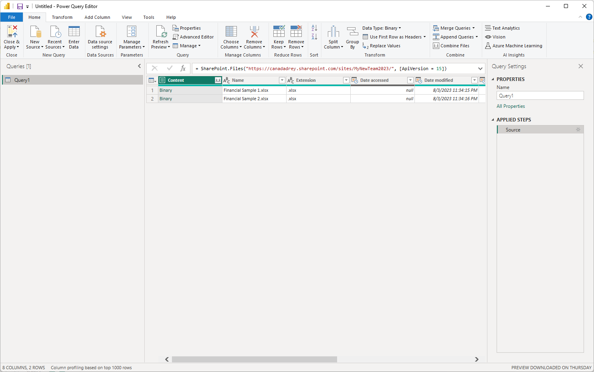Click the fx add step icon
This screenshot has width=594, height=372.
[x=183, y=68]
